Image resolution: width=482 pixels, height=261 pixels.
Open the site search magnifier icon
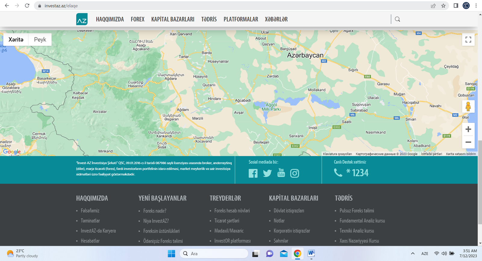pyautogui.click(x=397, y=19)
